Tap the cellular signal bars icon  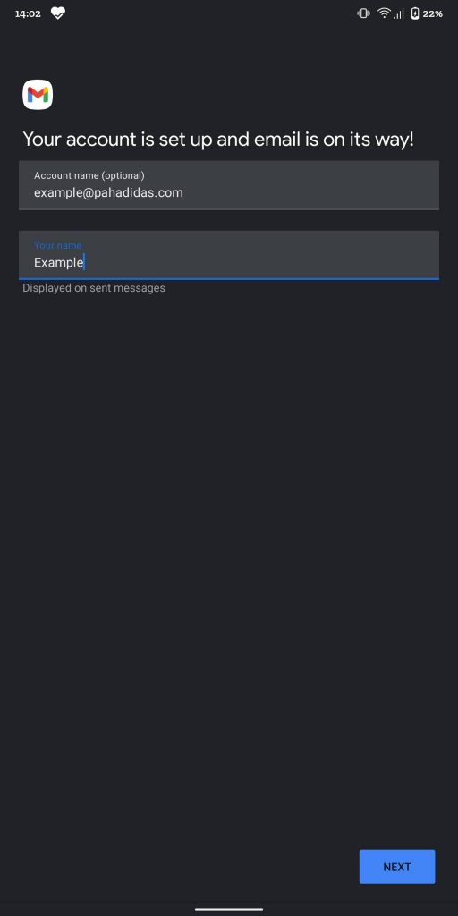pyautogui.click(x=399, y=13)
